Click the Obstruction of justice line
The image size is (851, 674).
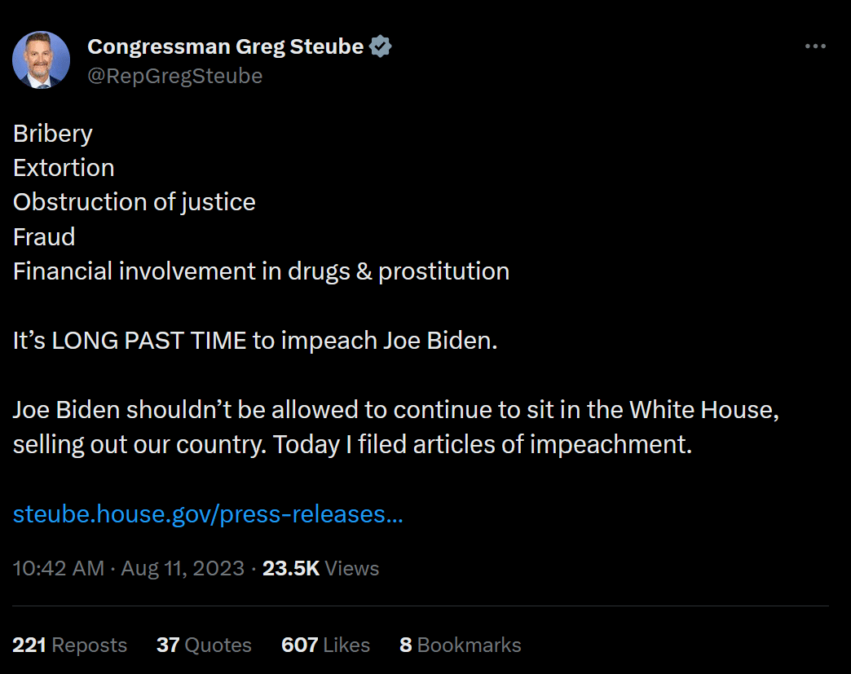click(x=134, y=202)
